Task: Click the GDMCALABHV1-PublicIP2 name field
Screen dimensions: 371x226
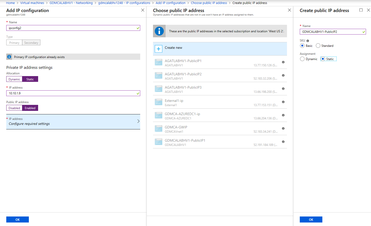Action: click(x=333, y=32)
